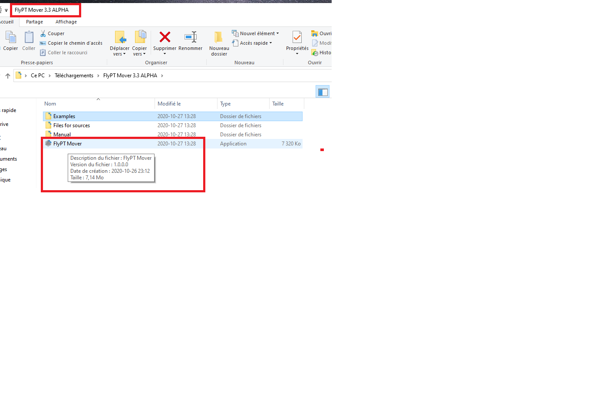
Task: Expand the Supprimer dropdown arrow
Action: (165, 54)
